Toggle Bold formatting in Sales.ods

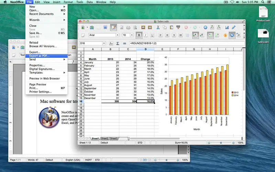click(x=139, y=35)
